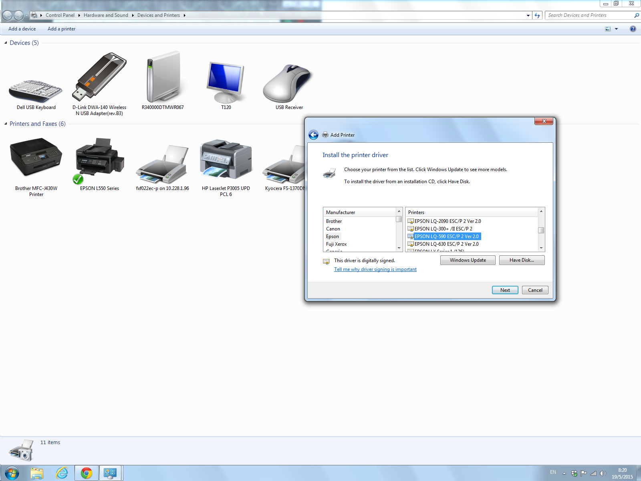641x481 pixels.
Task: Select the Kyocera FS-1370DN printer icon
Action: click(284, 164)
